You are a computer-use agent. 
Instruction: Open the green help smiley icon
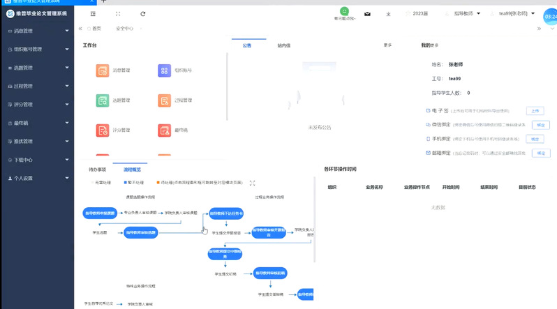344,11
